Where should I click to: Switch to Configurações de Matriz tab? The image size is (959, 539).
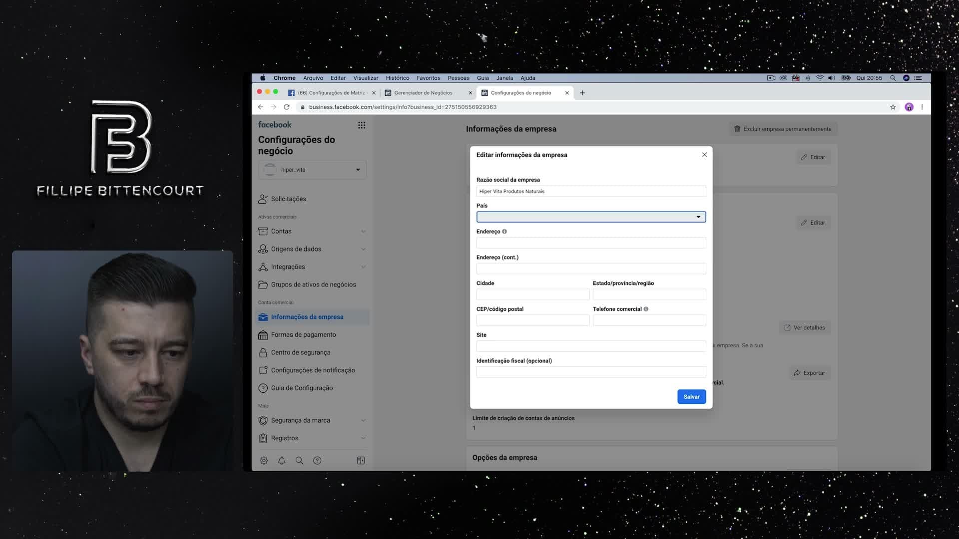pos(332,93)
